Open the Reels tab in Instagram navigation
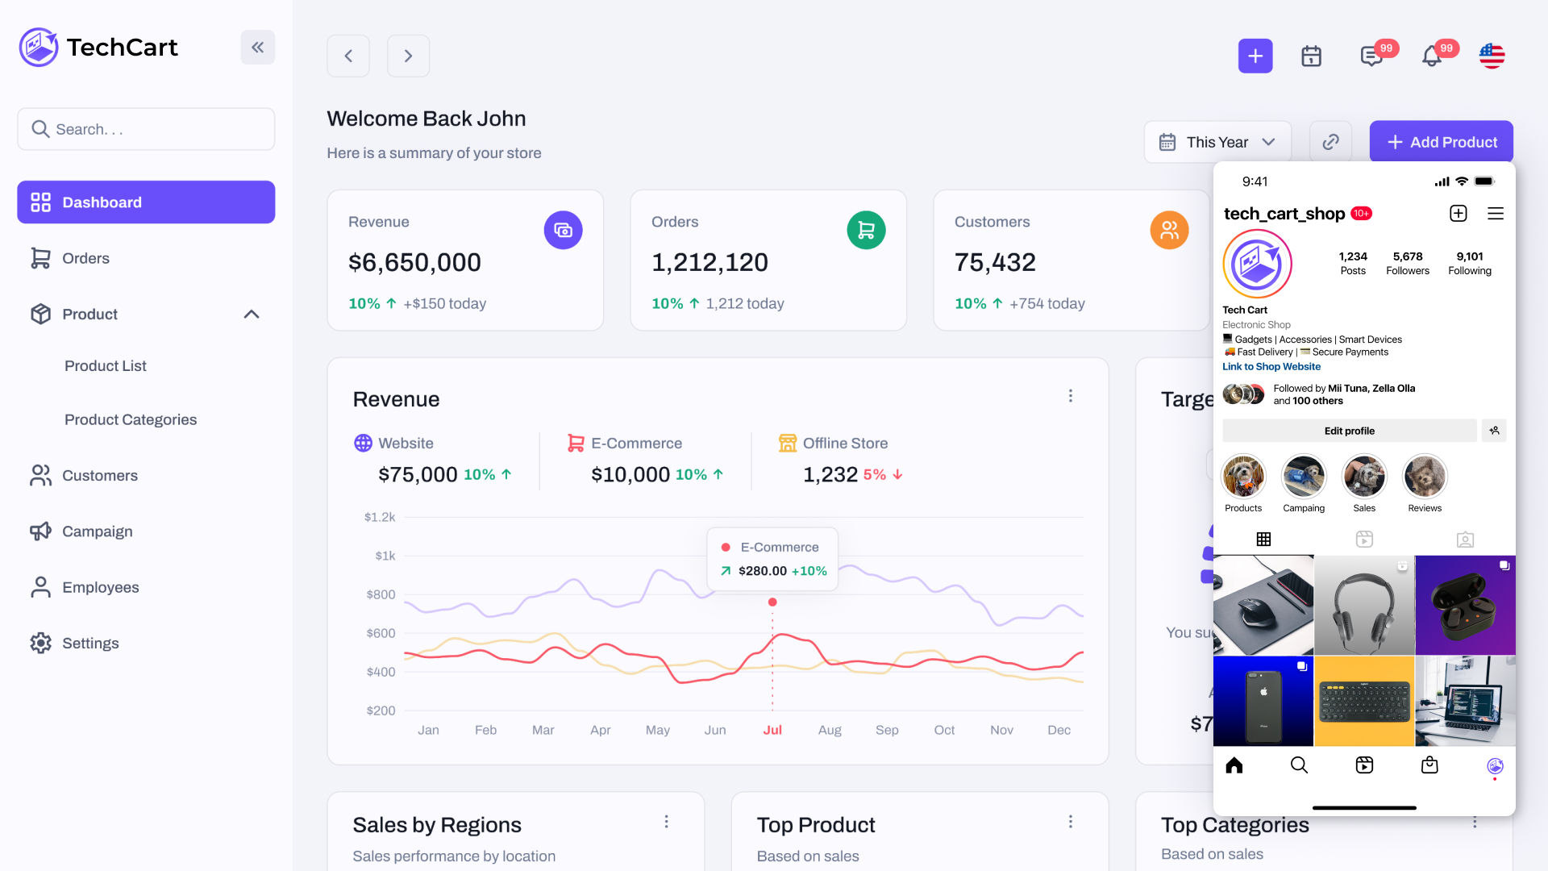Viewport: 1548px width, 871px height. 1364,765
